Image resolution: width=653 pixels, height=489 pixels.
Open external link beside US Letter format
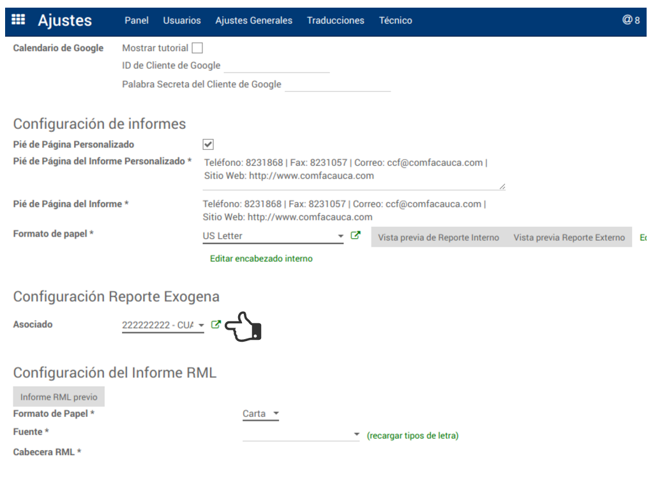click(356, 235)
